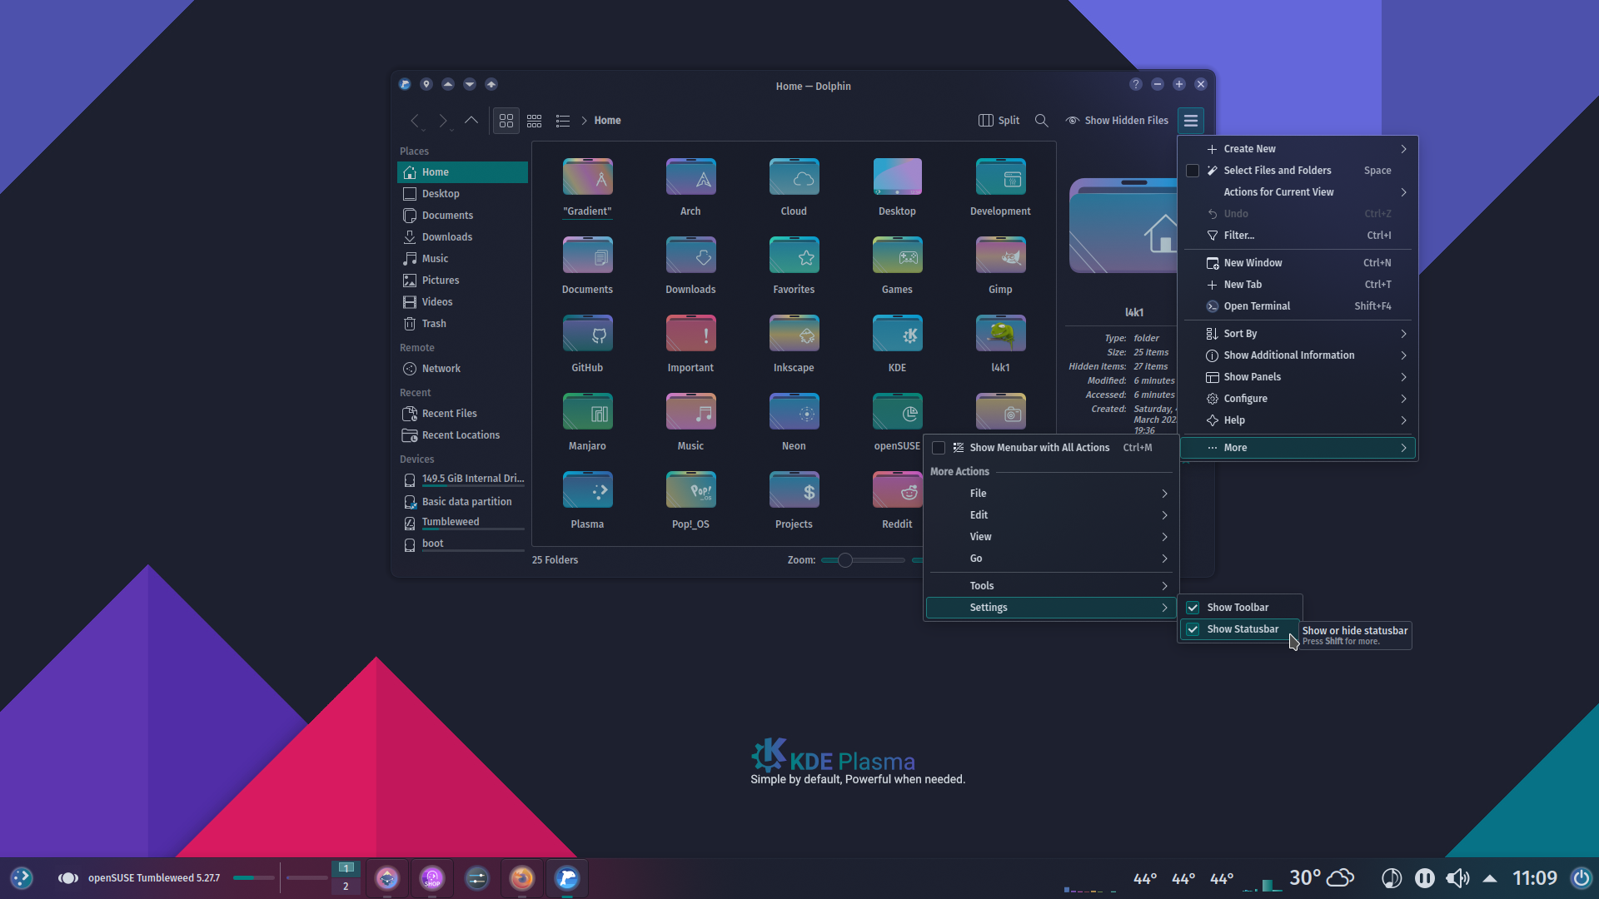
Task: Open volume control in system tray
Action: coord(1457,878)
